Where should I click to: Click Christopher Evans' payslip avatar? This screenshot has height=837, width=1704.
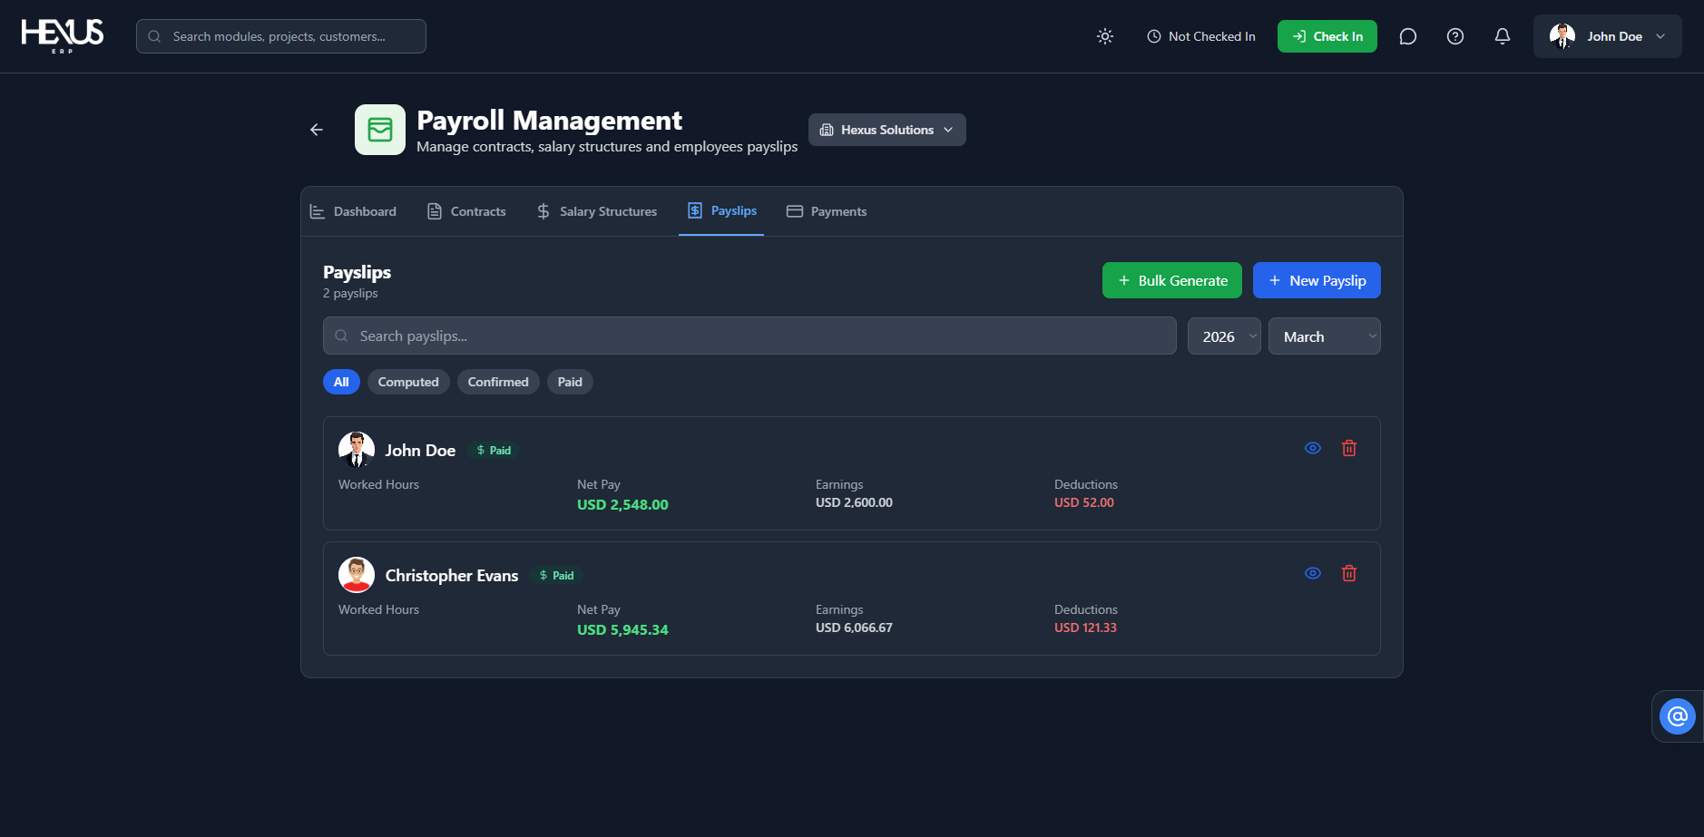click(357, 575)
